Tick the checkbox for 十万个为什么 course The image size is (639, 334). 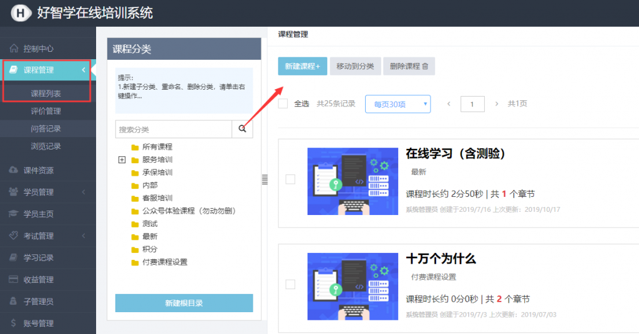click(x=290, y=284)
